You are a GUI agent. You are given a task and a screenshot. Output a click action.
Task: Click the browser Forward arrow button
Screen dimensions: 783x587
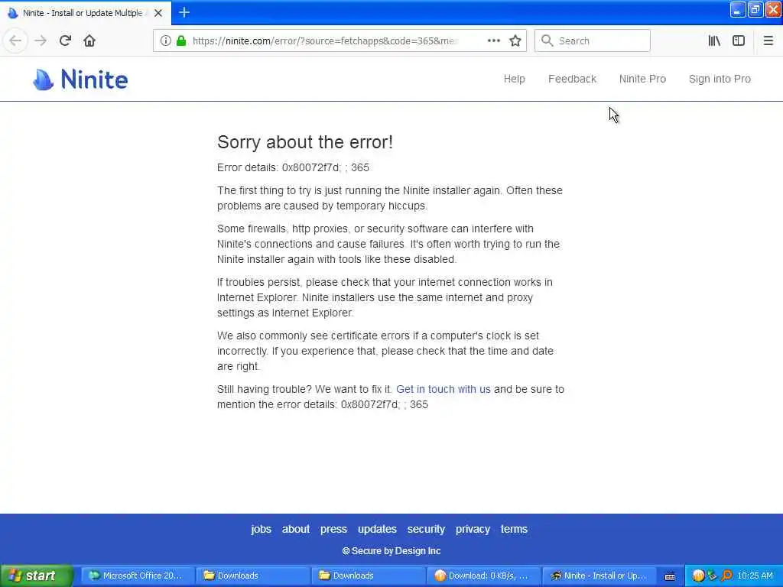tap(41, 41)
